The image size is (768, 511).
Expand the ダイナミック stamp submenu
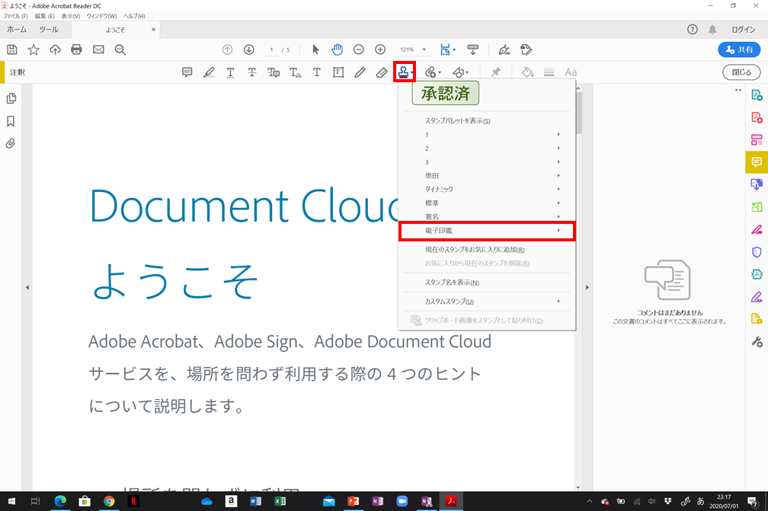tap(488, 189)
